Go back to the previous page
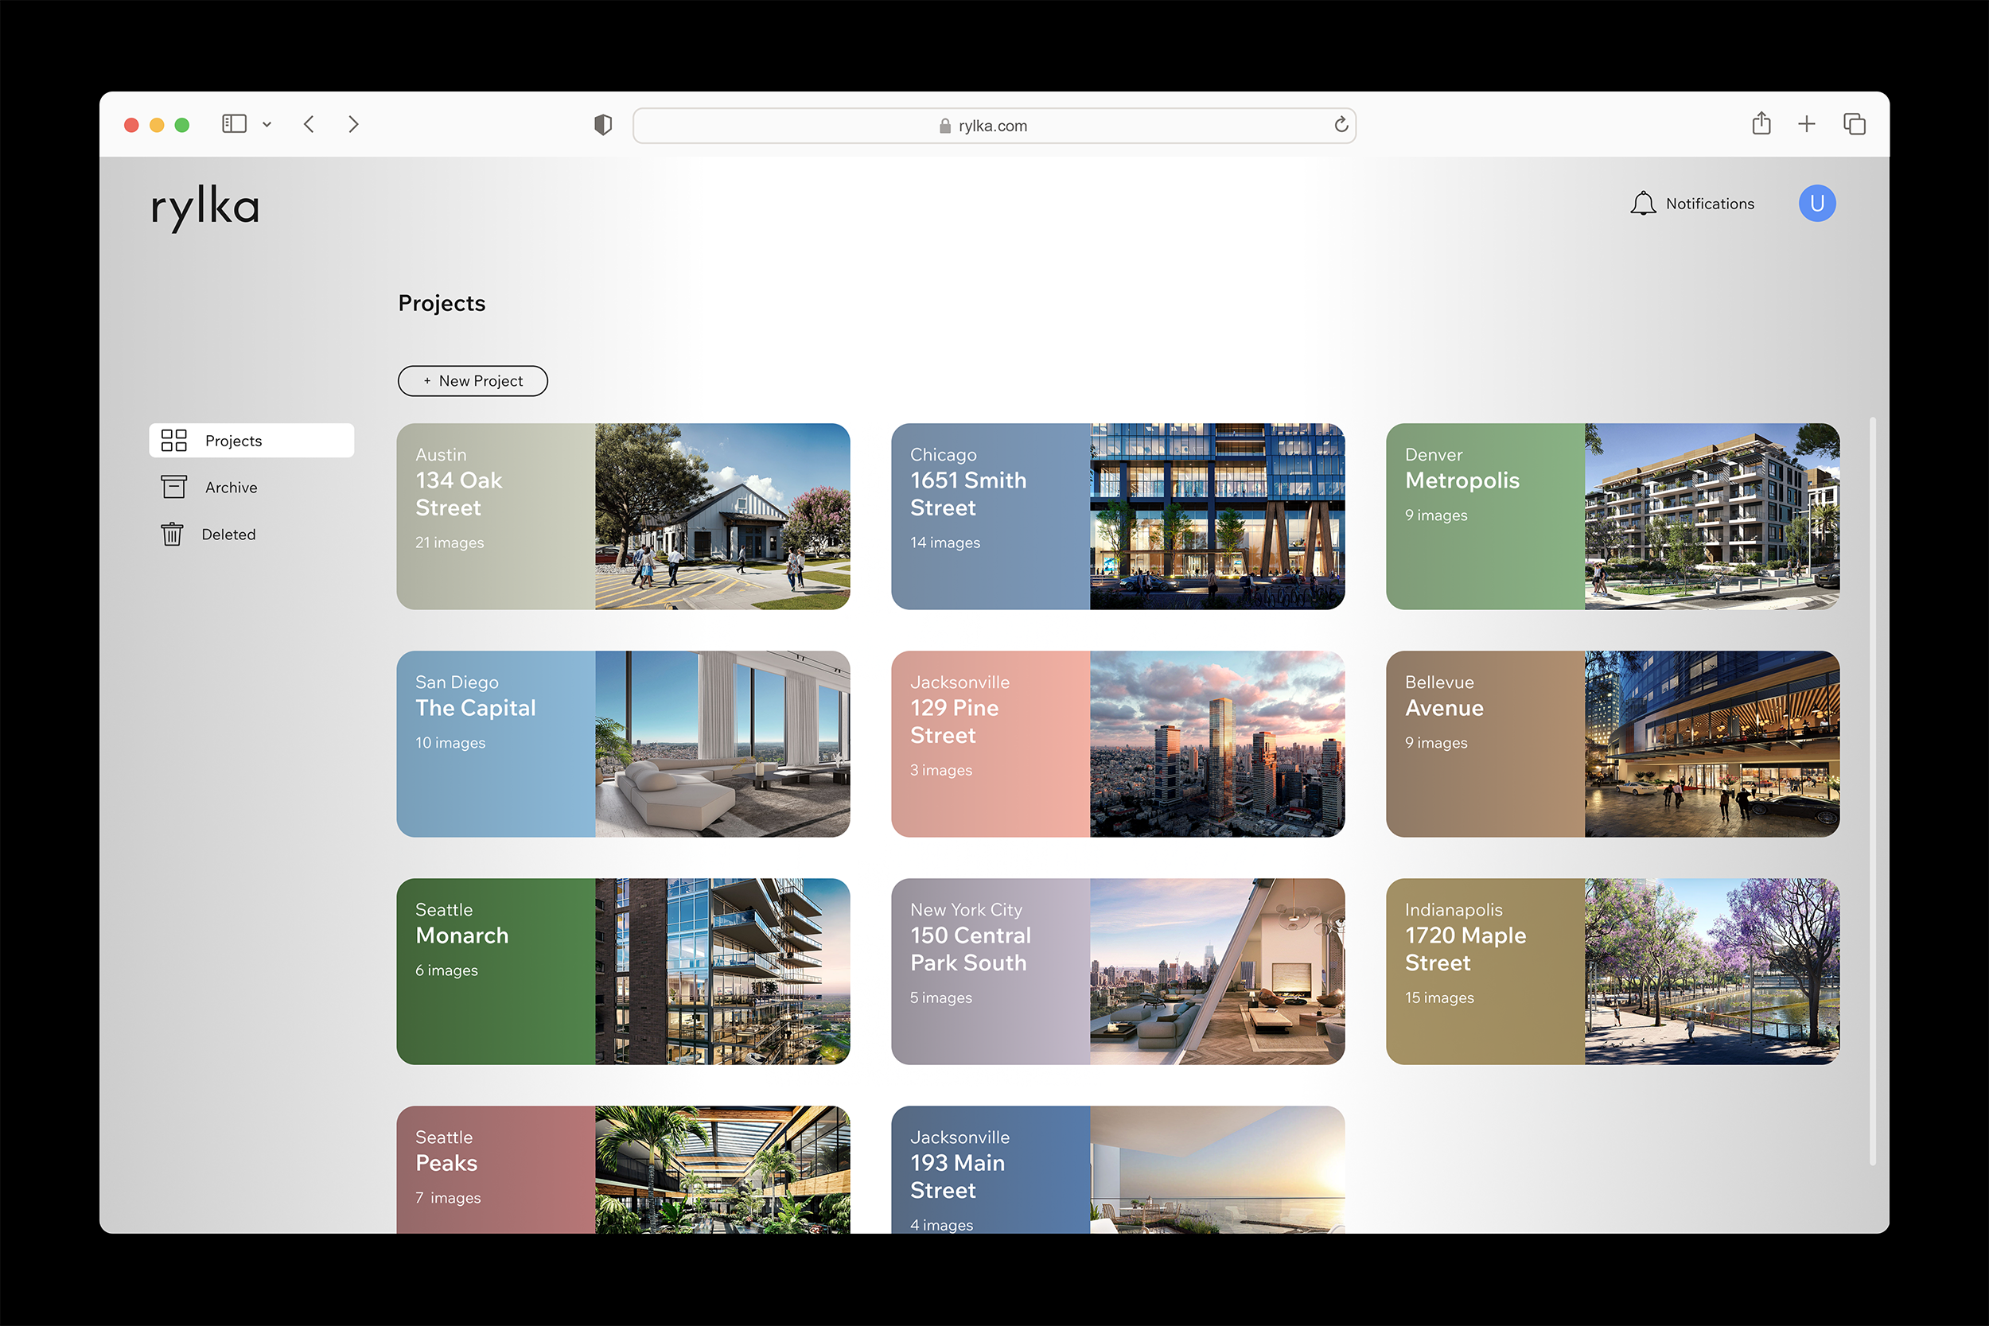Image resolution: width=1989 pixels, height=1326 pixels. [309, 124]
